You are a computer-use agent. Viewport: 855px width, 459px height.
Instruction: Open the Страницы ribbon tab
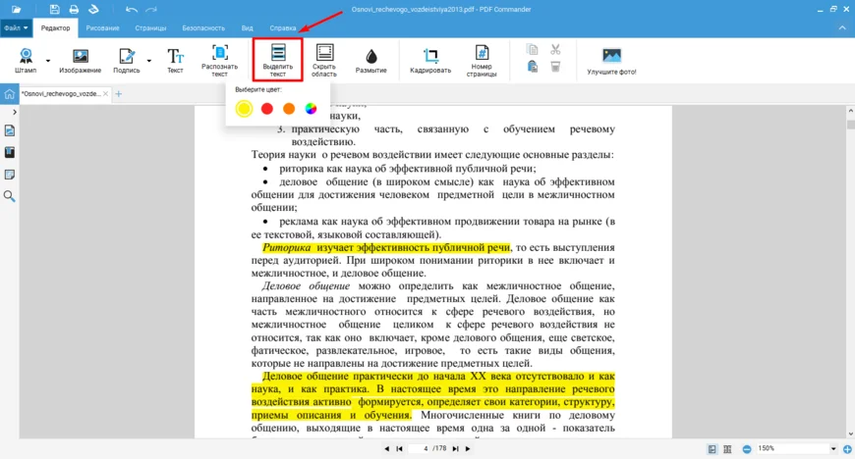click(x=150, y=28)
